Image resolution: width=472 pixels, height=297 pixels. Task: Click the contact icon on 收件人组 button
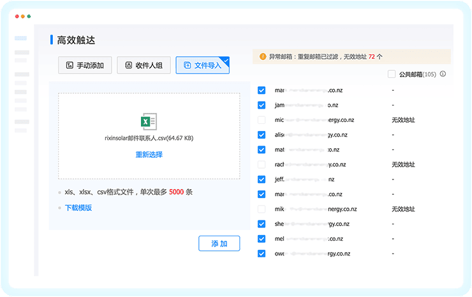click(x=128, y=65)
